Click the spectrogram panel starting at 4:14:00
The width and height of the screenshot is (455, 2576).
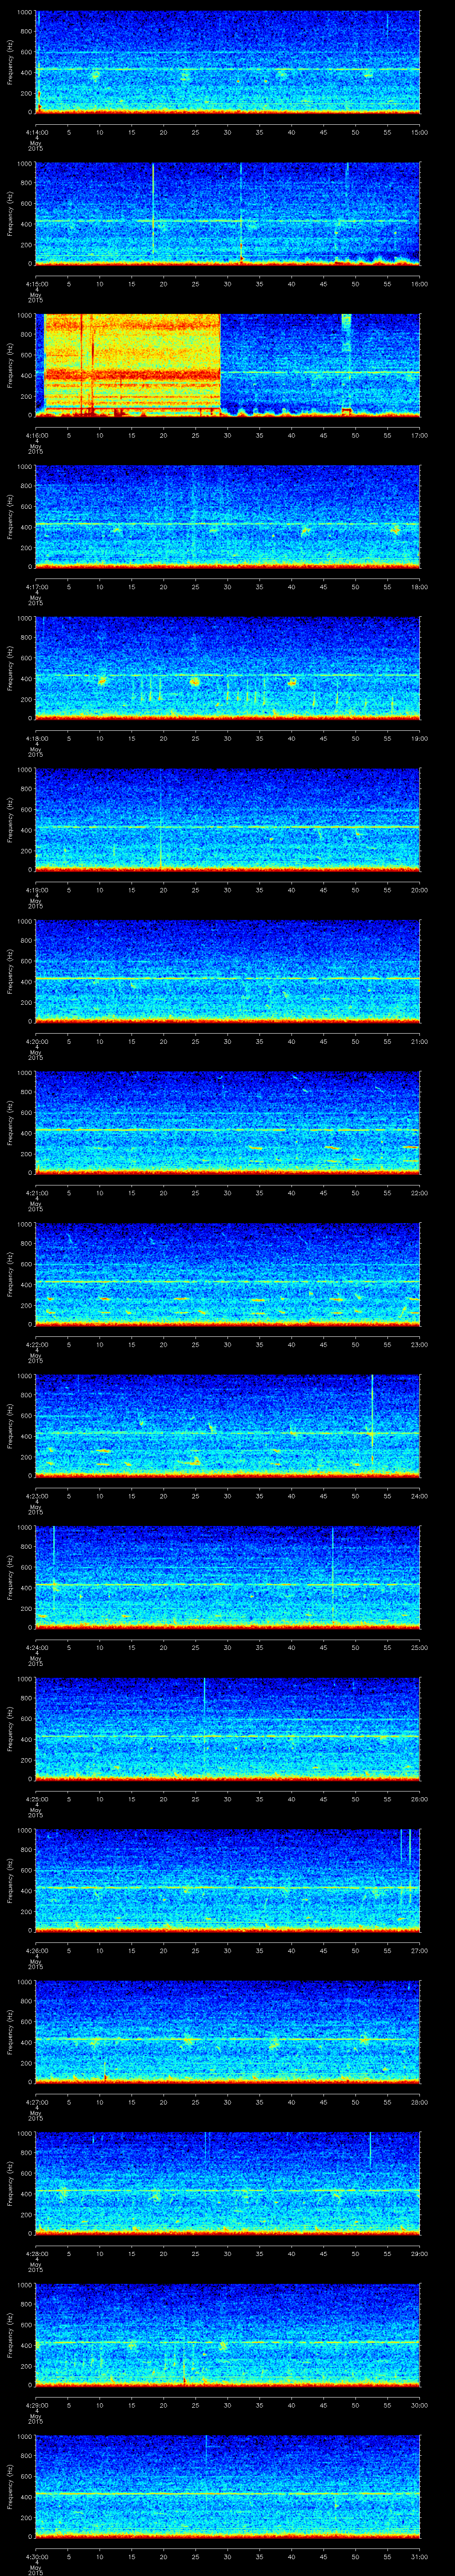tap(227, 62)
